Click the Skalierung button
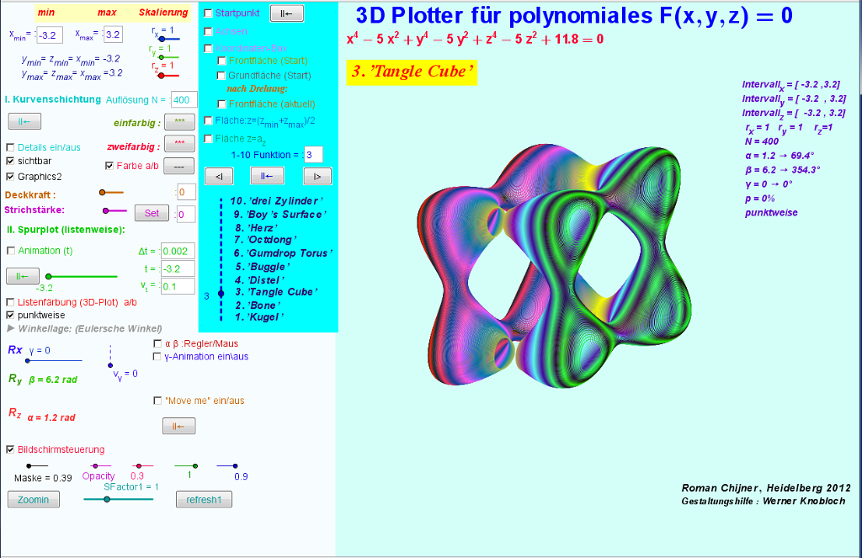862x558 pixels. [x=164, y=13]
